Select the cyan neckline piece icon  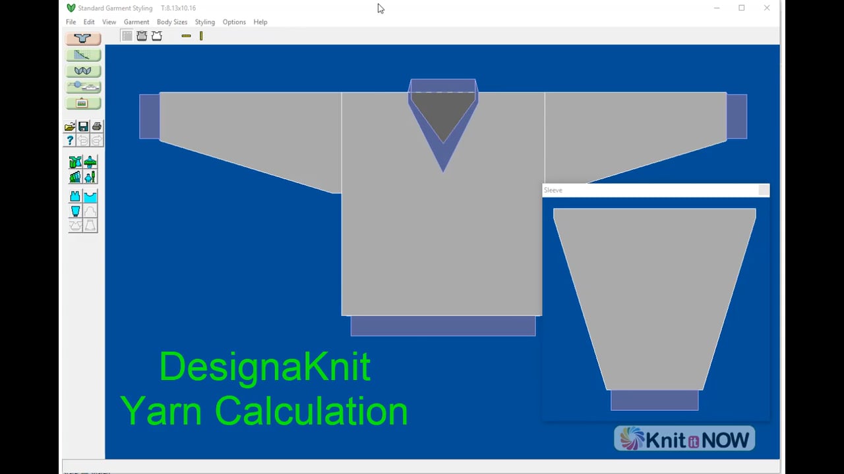click(90, 196)
